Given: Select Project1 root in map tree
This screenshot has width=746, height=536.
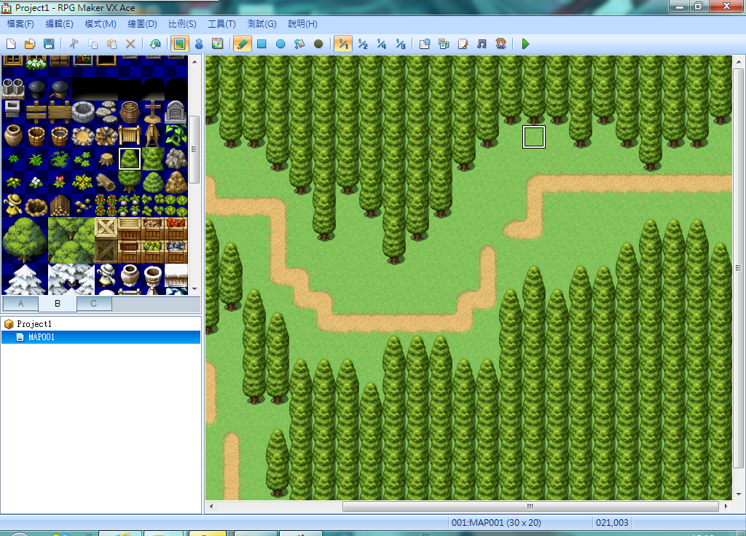Looking at the screenshot, I should click(34, 324).
